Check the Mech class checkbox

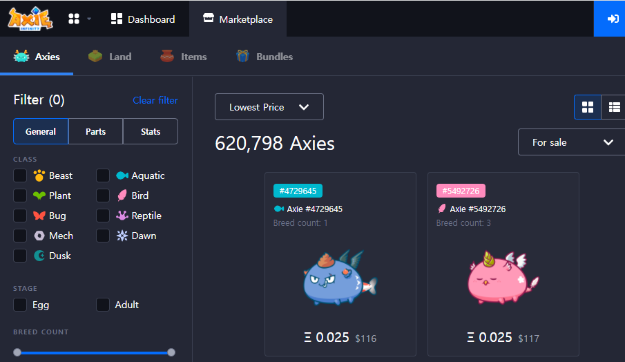[x=20, y=235]
